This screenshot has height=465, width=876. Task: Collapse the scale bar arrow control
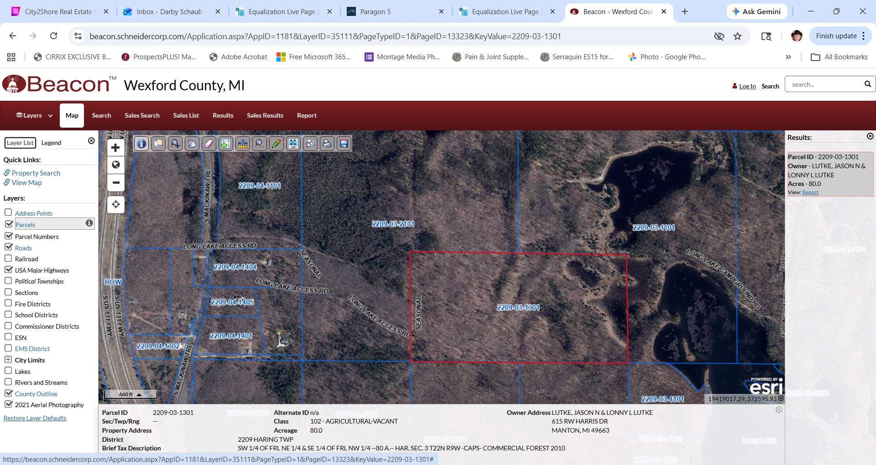(x=140, y=394)
